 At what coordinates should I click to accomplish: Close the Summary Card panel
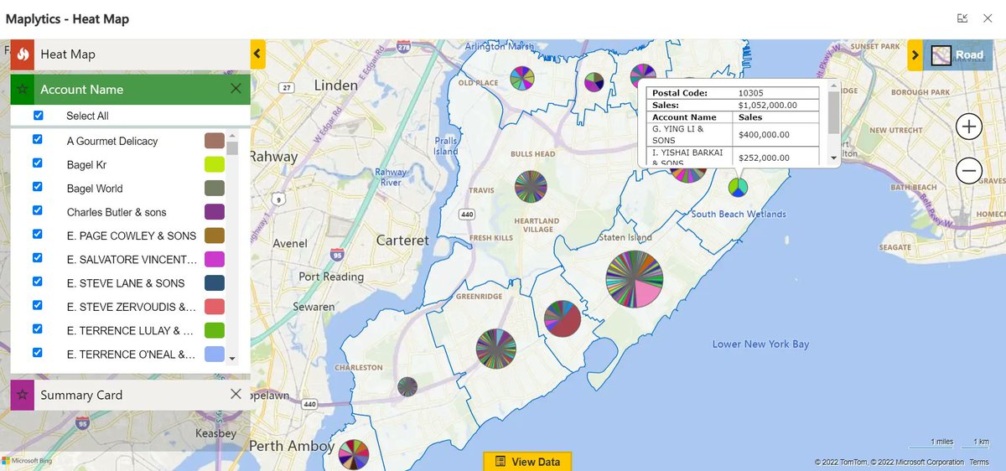coord(236,394)
